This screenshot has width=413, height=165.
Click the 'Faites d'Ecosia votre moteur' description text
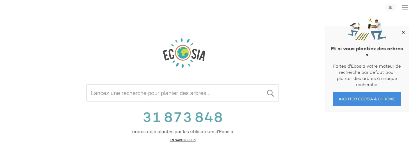[367, 76]
